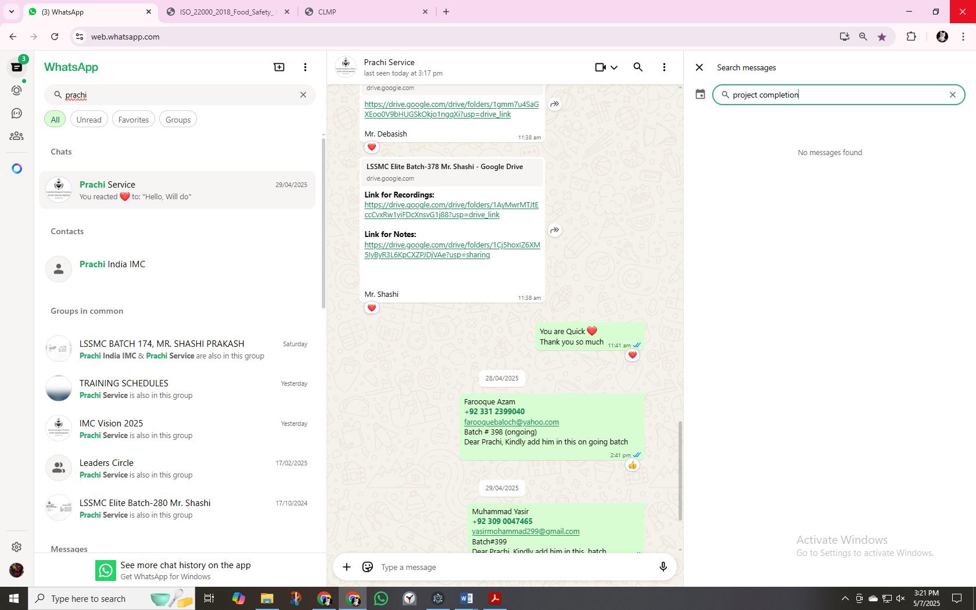This screenshot has height=610, width=976.
Task: Open calendar date search icon
Action: click(x=700, y=95)
